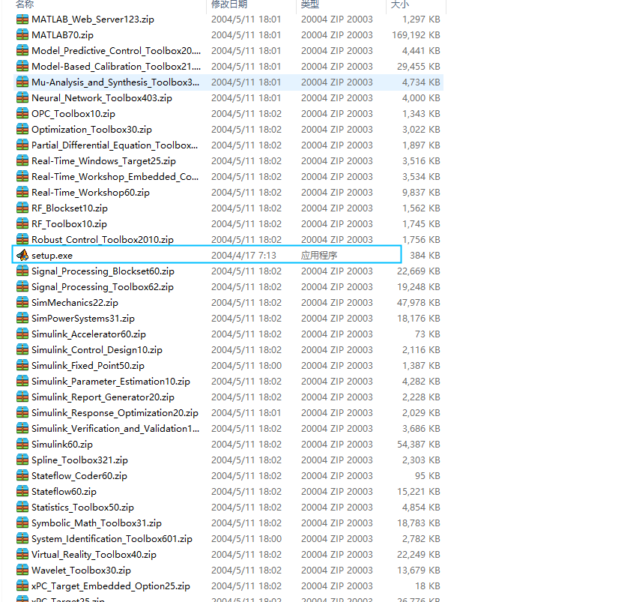624x602 pixels.
Task: Click the Simulink_Report_Generator20.zip file name
Action: pyautogui.click(x=103, y=397)
